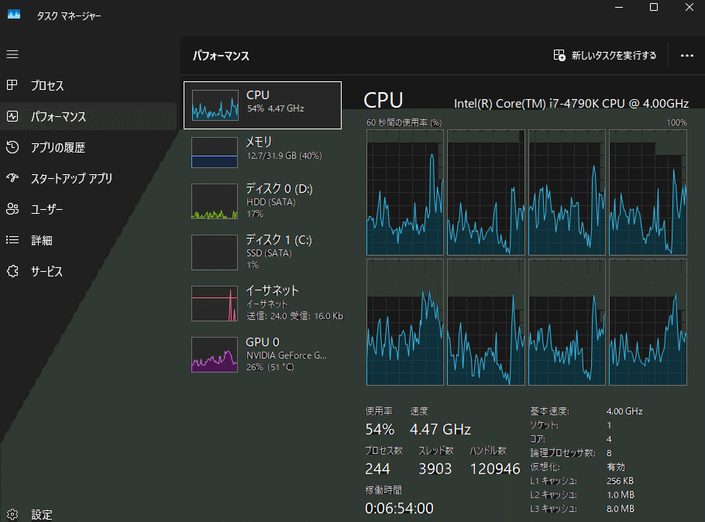Toggle the hamburger navigation menu
The image size is (705, 522).
[x=12, y=54]
